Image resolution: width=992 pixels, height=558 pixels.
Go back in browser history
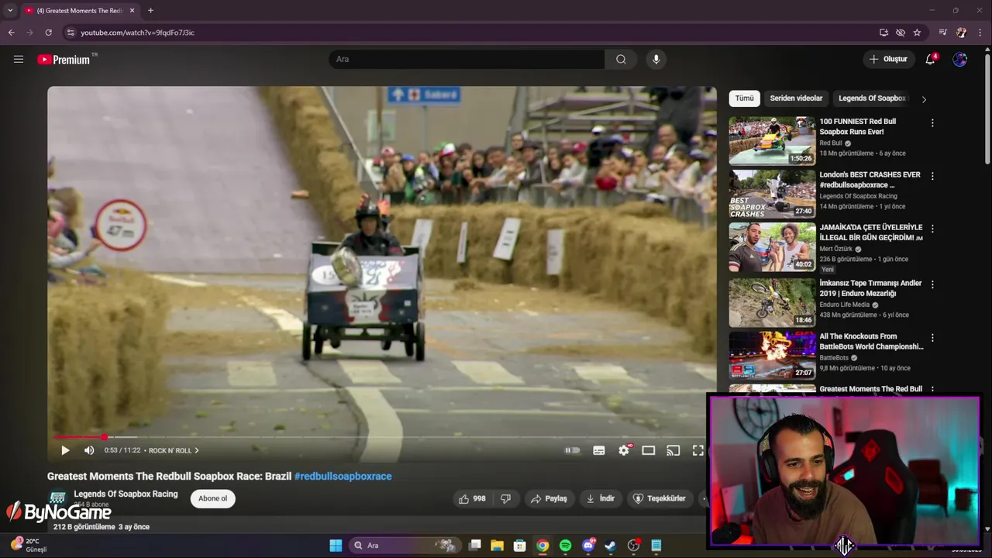[x=11, y=33]
